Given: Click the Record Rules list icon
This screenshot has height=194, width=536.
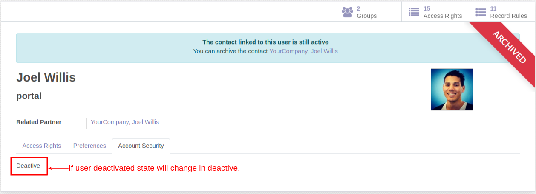Looking at the screenshot, I should tap(481, 12).
